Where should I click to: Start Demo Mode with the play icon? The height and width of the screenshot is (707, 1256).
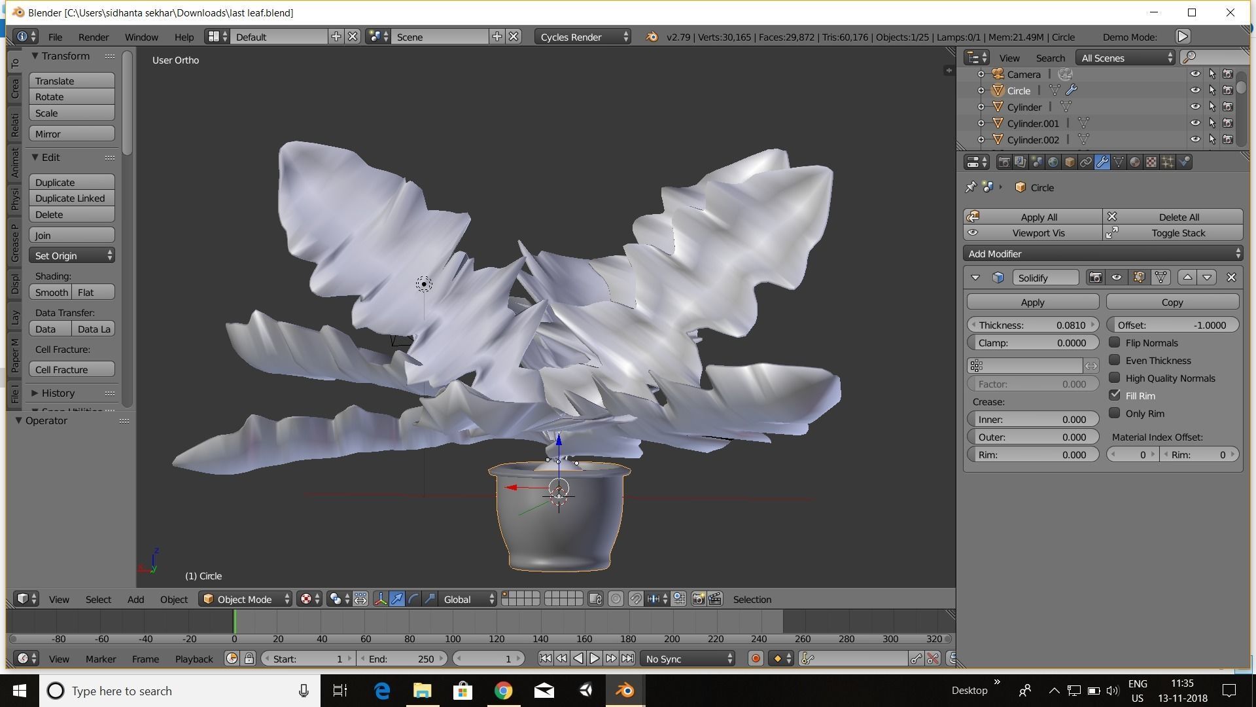pyautogui.click(x=1183, y=37)
